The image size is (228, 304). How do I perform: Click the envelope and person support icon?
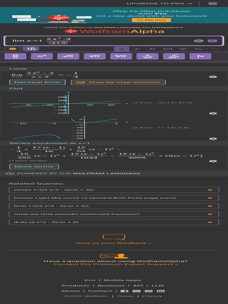click(x=114, y=256)
